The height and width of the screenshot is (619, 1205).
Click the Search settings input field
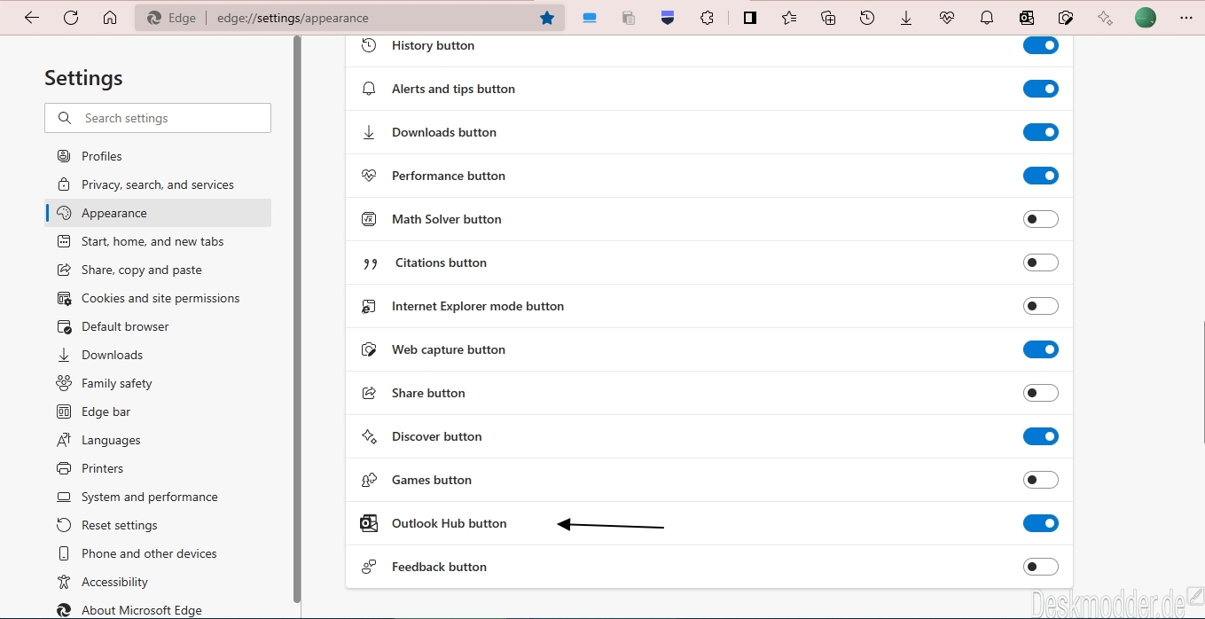pos(158,118)
